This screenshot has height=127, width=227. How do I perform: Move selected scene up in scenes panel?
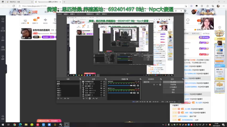click(65, 98)
